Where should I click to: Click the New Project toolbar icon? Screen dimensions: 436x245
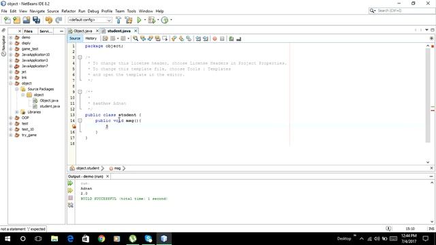16,20
